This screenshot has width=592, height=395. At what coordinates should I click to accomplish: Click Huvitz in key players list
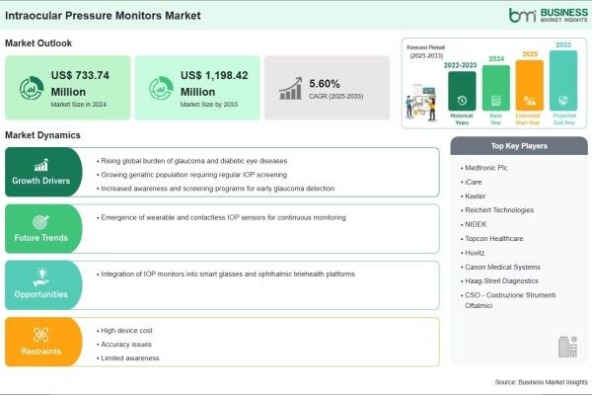(x=473, y=253)
